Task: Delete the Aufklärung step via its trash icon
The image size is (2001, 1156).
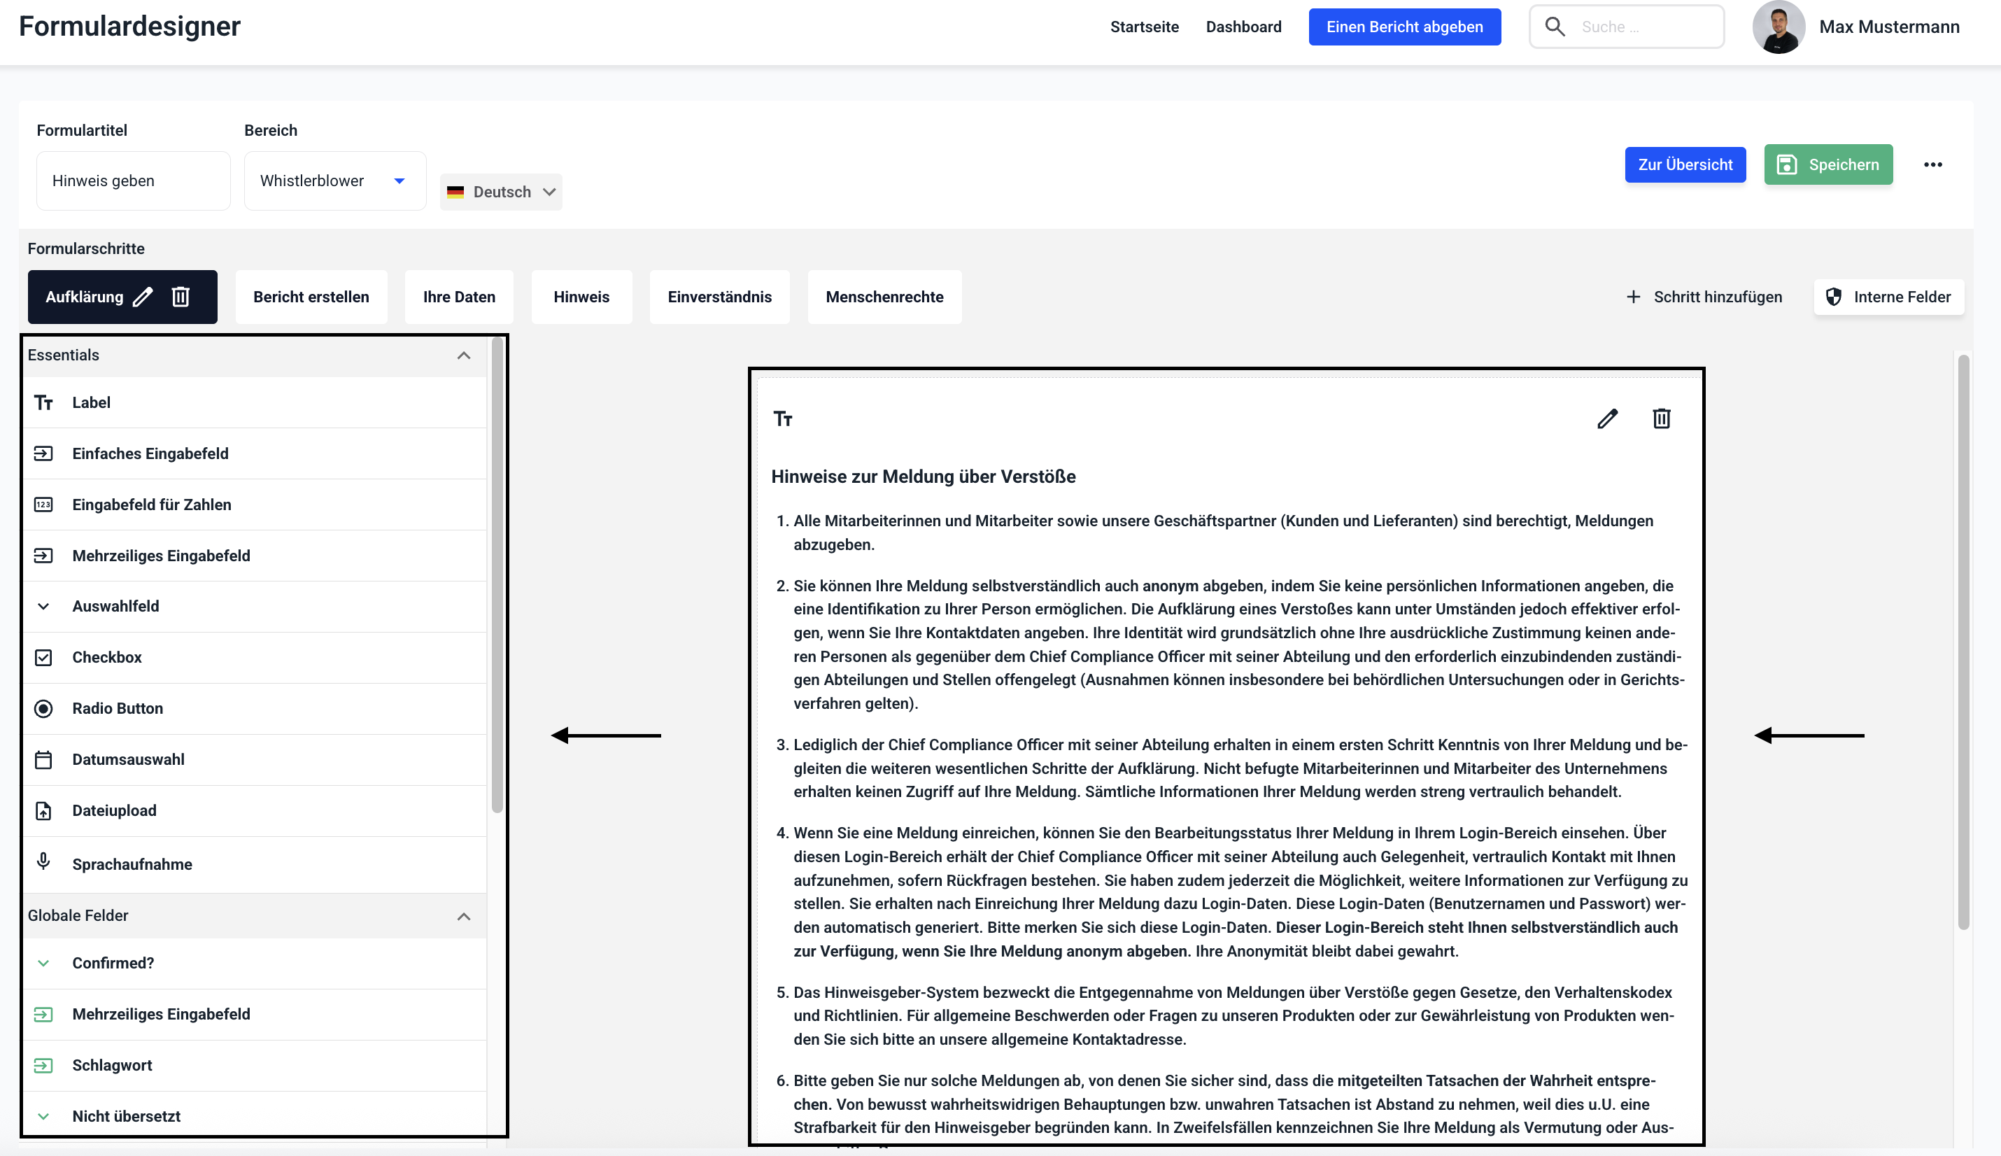Action: tap(181, 297)
